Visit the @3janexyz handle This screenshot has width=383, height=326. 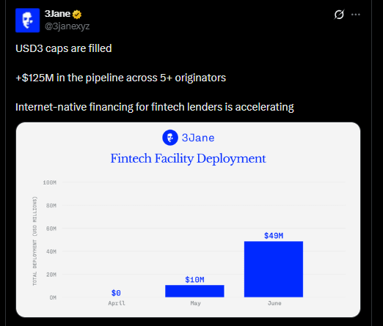67,26
